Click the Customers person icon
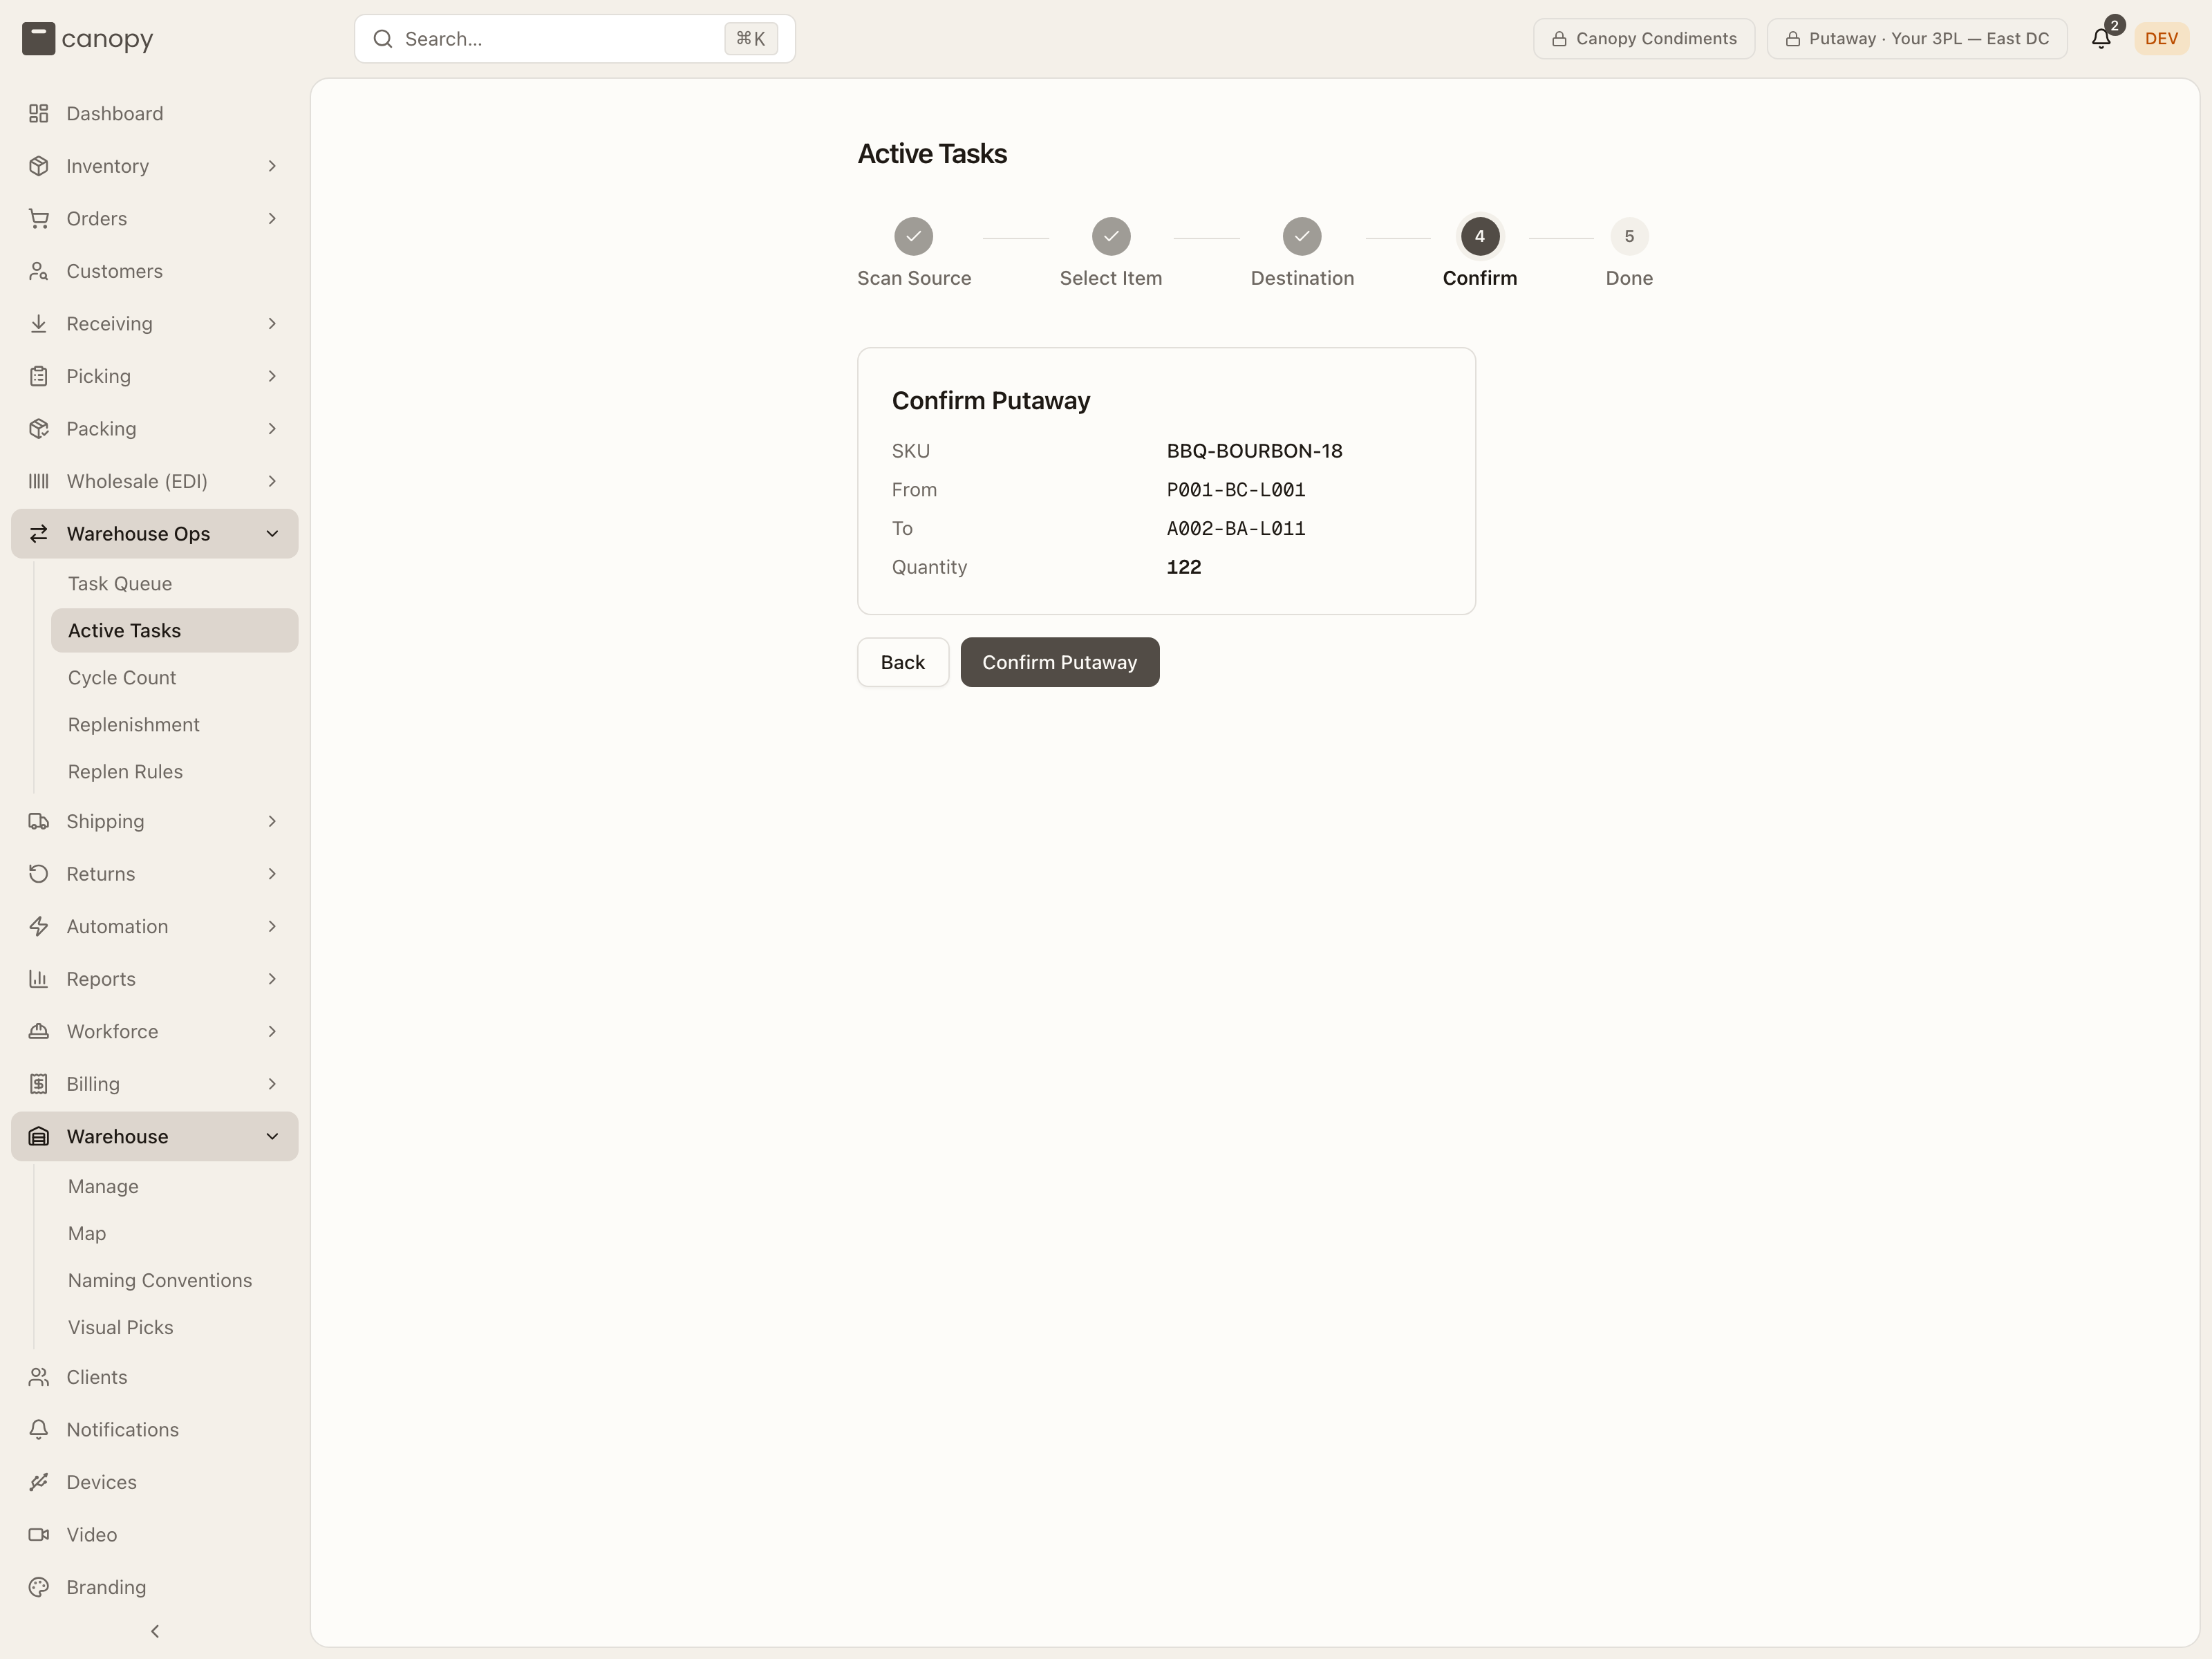 [38, 271]
